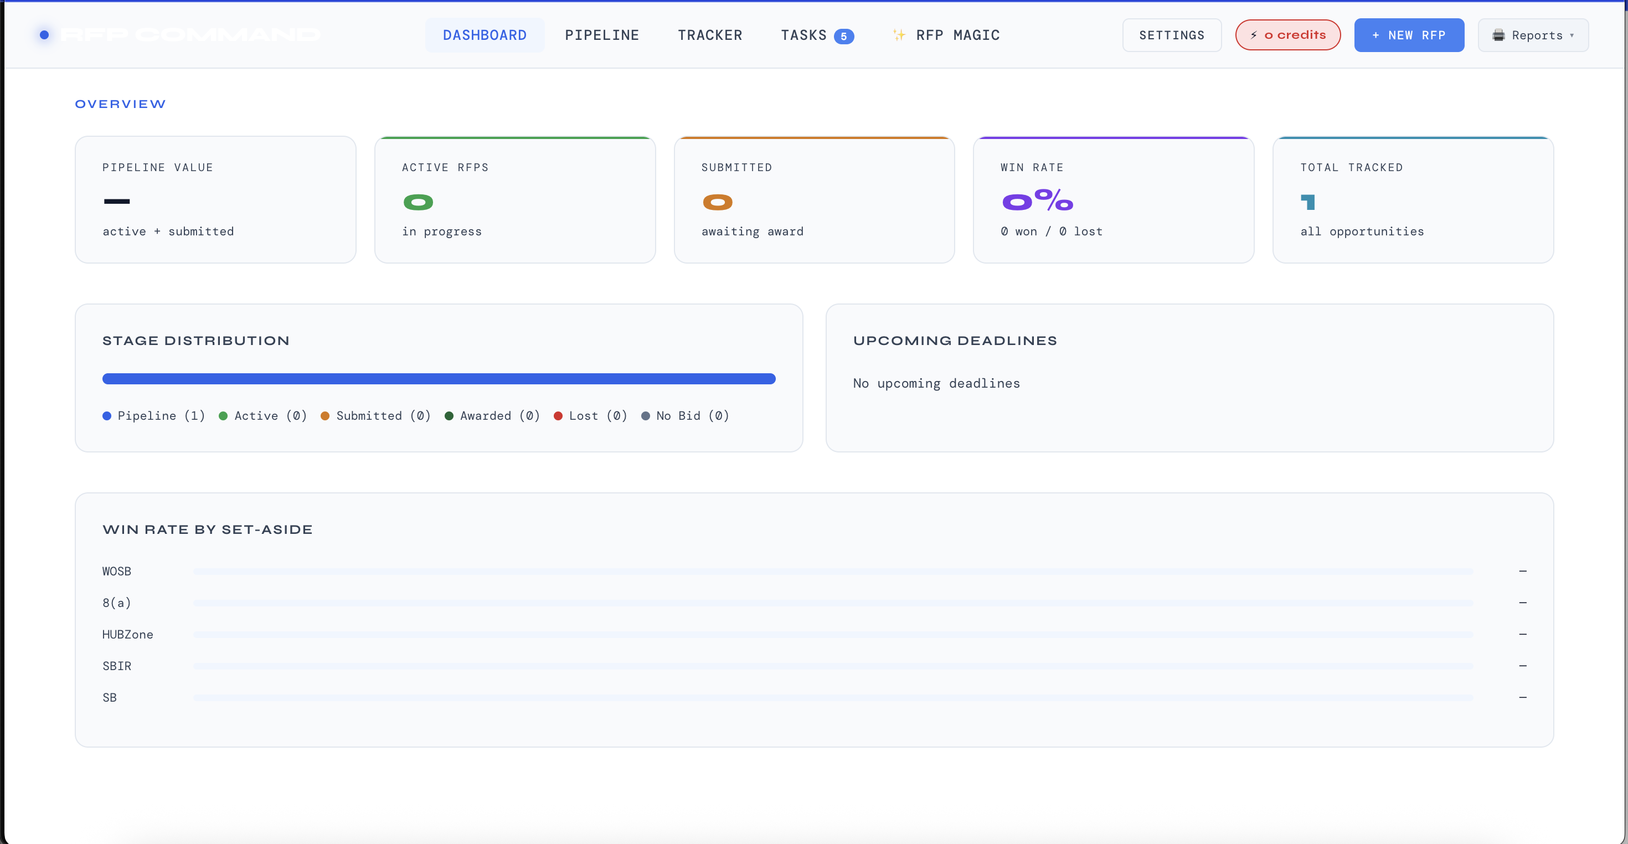Open the Pipeline tab

602,35
